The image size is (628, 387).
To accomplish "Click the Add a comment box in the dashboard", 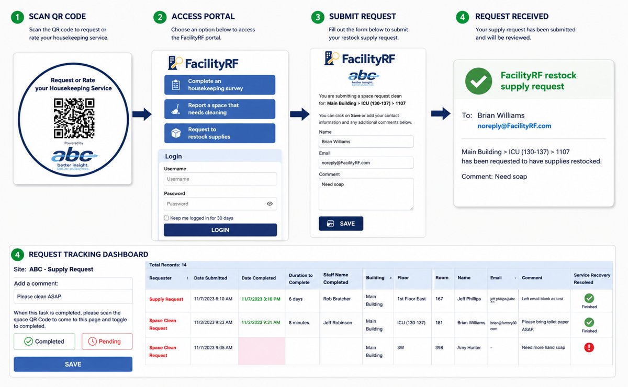I will (73, 297).
